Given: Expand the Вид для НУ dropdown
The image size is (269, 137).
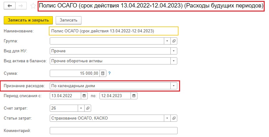Looking at the screenshot, I should 174,51.
